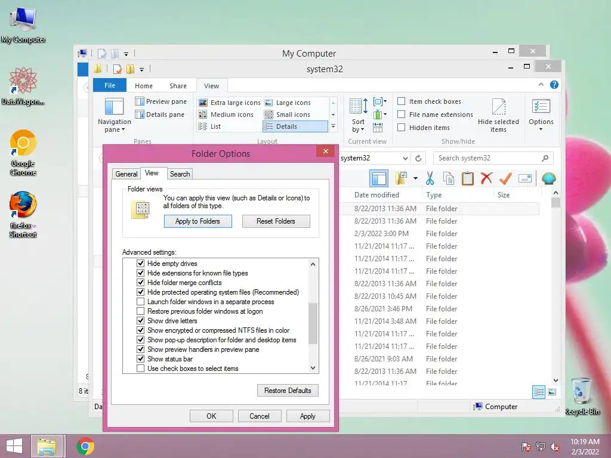
Task: Expand the layout gallery more arrow
Action: 333,126
